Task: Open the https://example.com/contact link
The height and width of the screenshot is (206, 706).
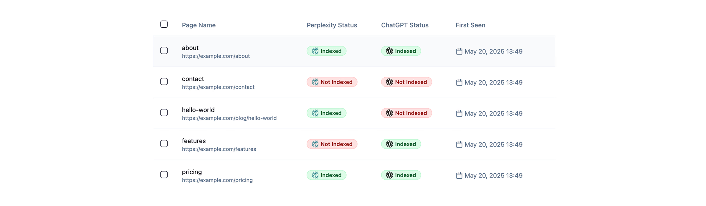Action: tap(218, 87)
